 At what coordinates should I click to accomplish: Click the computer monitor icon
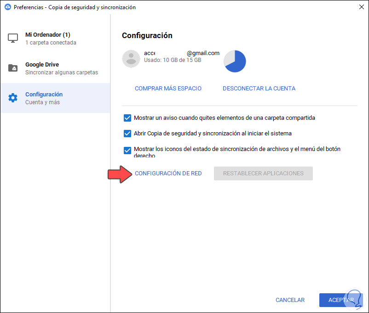coord(13,38)
